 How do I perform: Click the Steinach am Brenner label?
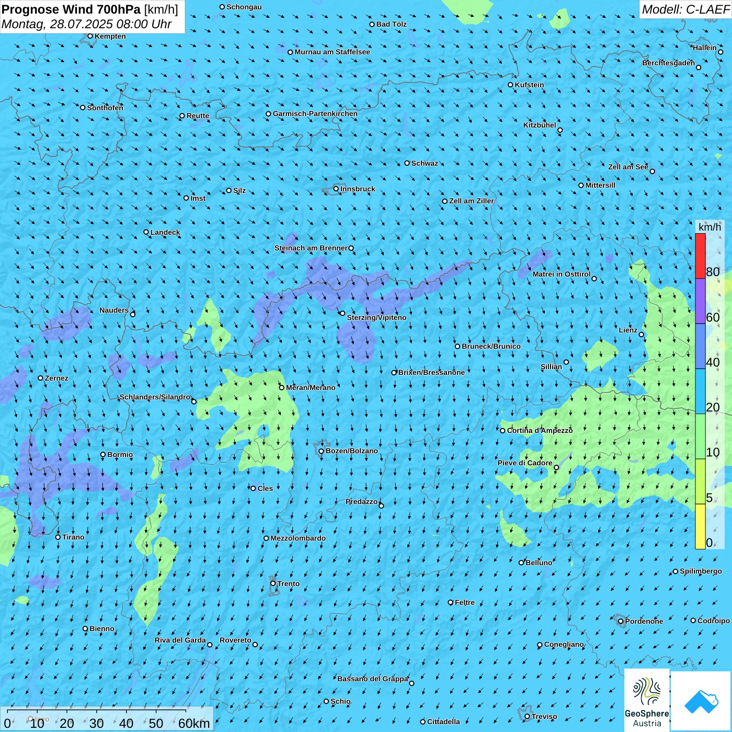tap(311, 248)
